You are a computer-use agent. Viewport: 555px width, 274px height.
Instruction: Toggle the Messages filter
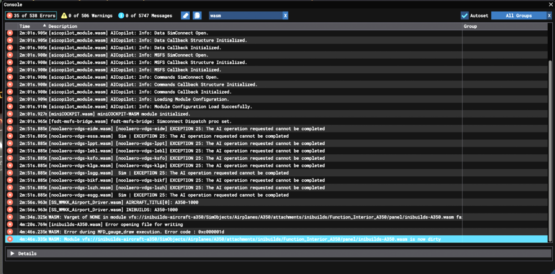click(145, 16)
